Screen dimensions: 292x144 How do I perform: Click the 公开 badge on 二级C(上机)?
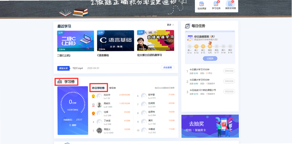61,32
